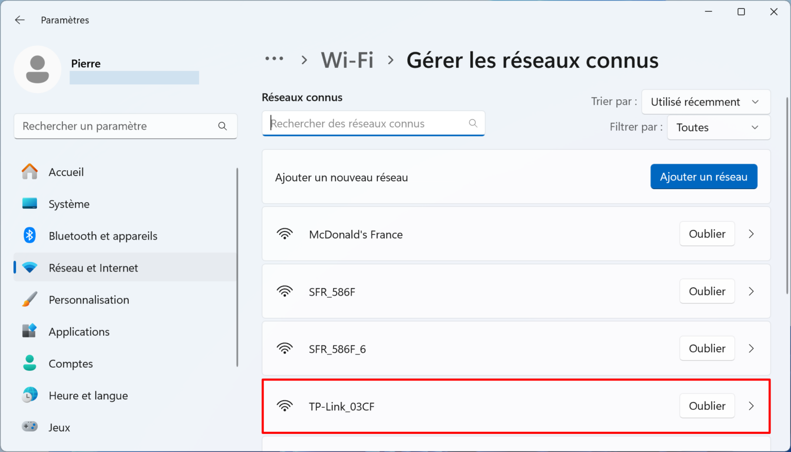Click the Comptes person icon
This screenshot has width=791, height=452.
pyautogui.click(x=29, y=363)
